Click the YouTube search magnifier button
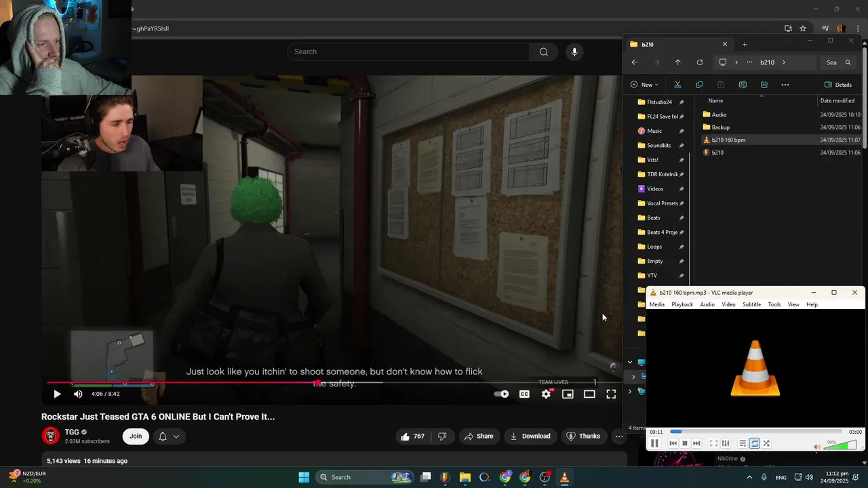 pos(544,52)
